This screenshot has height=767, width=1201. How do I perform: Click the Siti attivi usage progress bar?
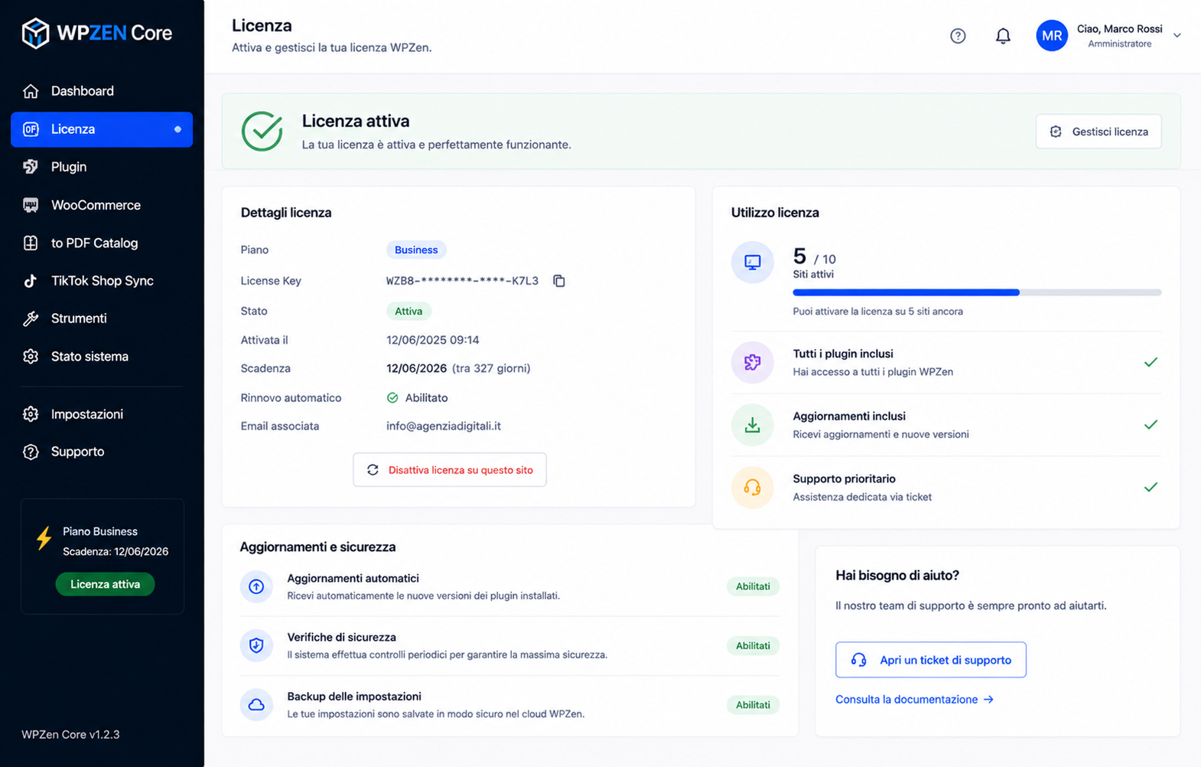[x=977, y=292]
